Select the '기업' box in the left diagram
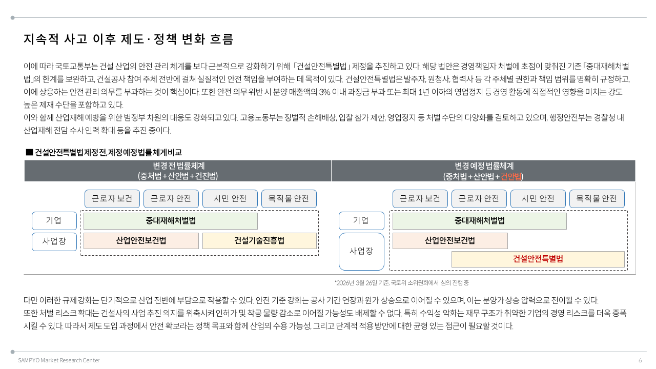This screenshot has height=369, width=656. tap(54, 221)
